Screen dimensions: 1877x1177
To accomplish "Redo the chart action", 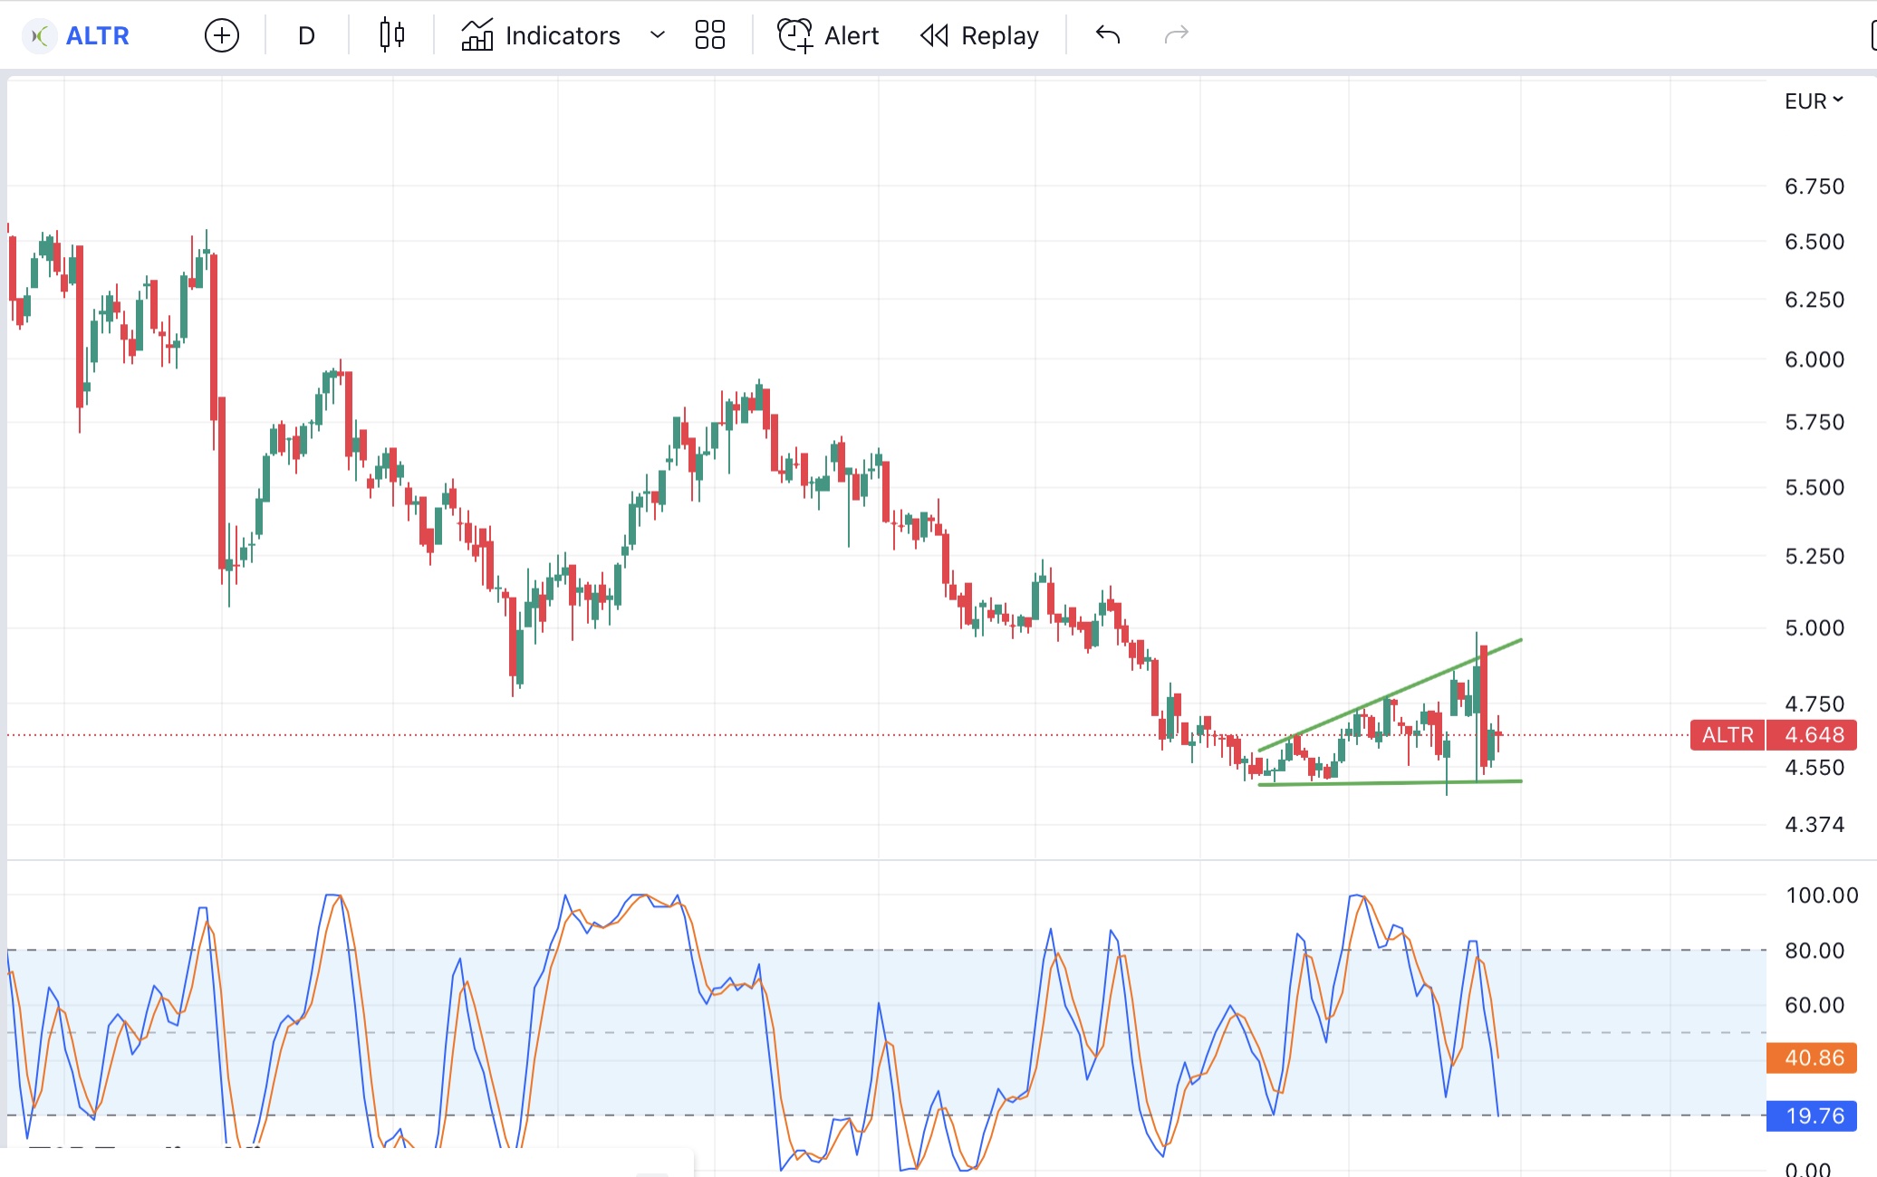I will [1176, 35].
